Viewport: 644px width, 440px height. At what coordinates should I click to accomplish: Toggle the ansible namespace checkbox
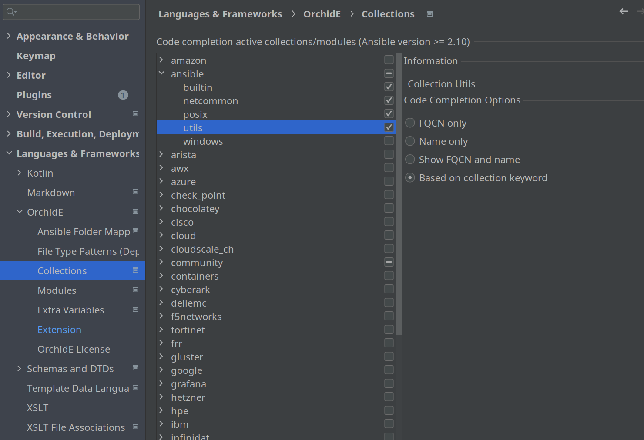coord(389,73)
